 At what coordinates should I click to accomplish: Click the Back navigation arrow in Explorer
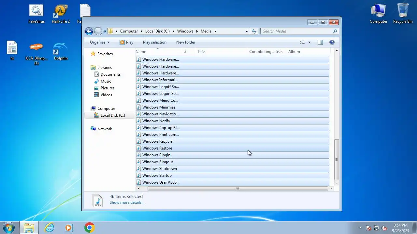pos(89,31)
